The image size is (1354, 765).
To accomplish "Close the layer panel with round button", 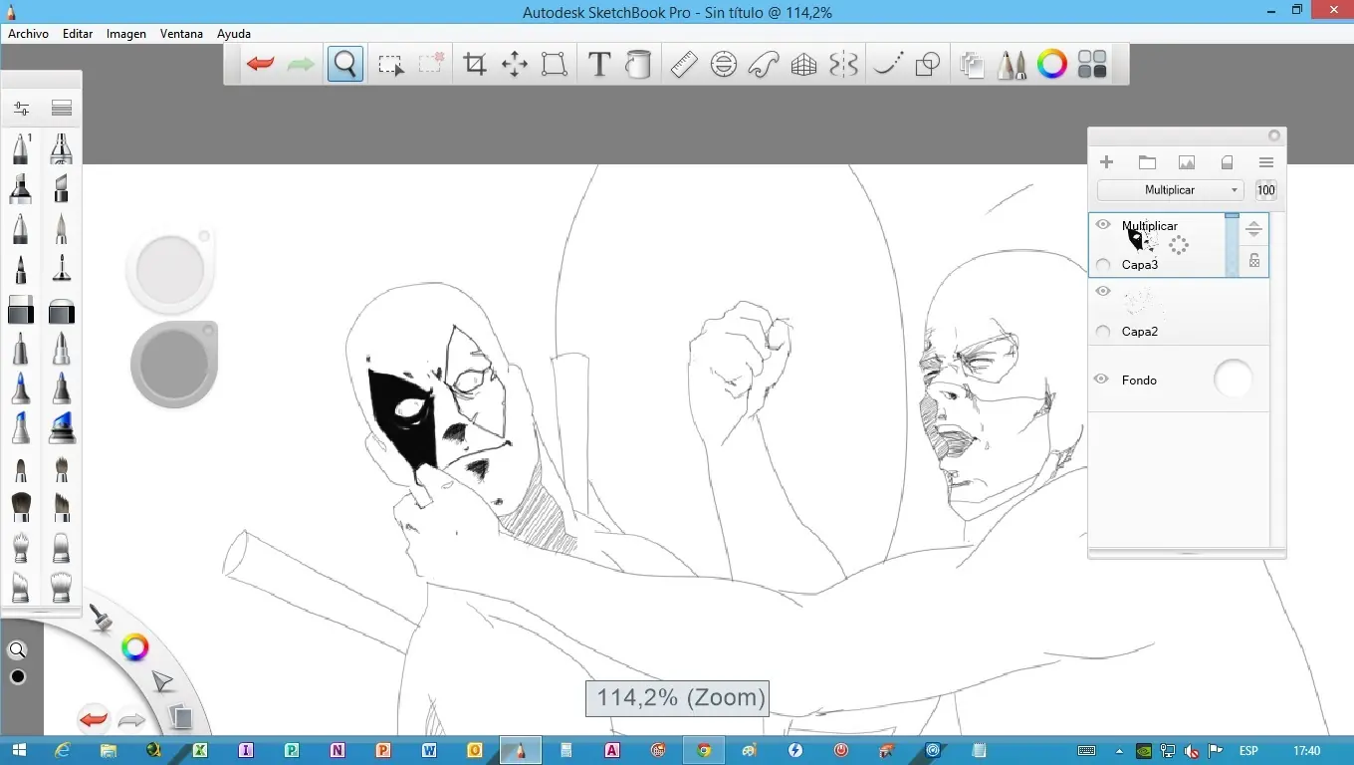I will click(x=1274, y=136).
